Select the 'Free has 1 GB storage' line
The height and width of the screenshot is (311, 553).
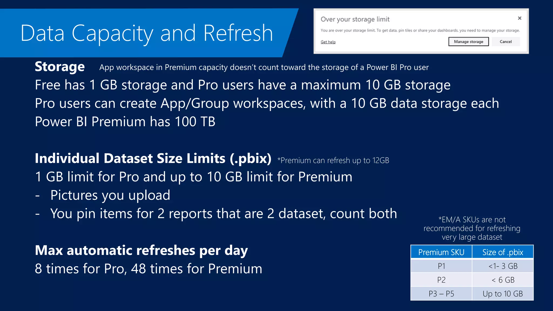pyautogui.click(x=242, y=85)
